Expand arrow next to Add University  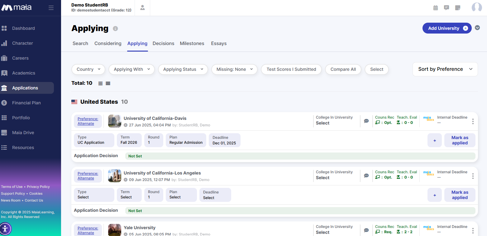pos(477,28)
